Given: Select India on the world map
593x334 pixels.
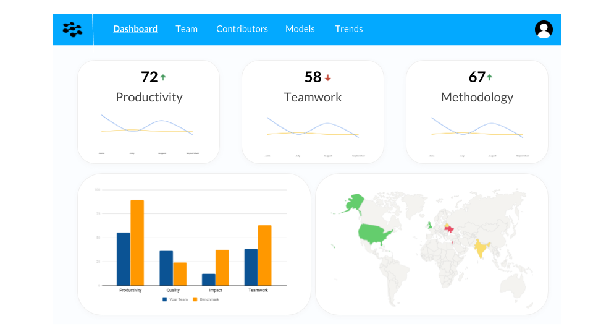Looking at the screenshot, I should coord(481,247).
